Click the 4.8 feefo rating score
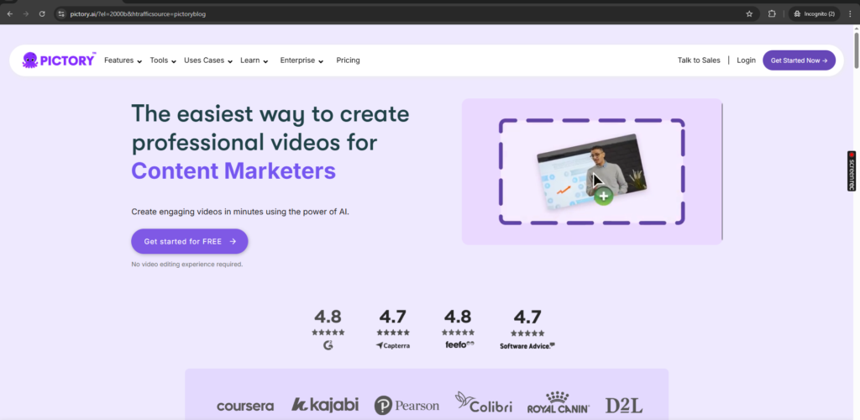 tap(458, 317)
